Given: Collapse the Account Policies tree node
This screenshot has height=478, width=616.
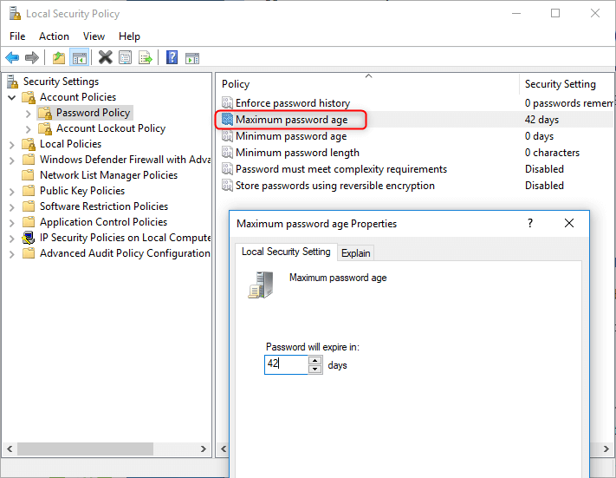Looking at the screenshot, I should 12,97.
